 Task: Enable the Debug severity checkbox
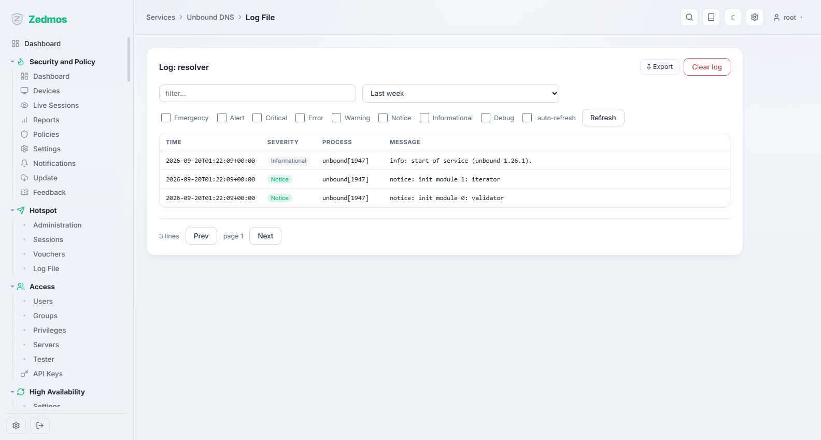coord(486,118)
